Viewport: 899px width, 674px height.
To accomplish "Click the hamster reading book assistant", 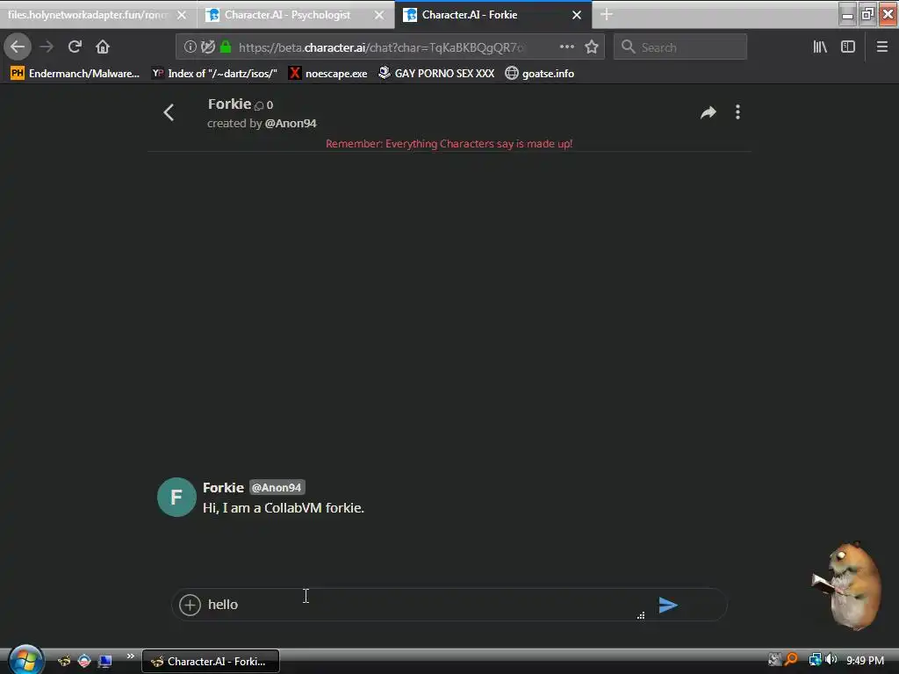I will [x=847, y=584].
